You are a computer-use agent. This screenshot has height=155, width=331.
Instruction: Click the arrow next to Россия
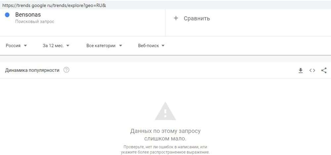click(25, 46)
